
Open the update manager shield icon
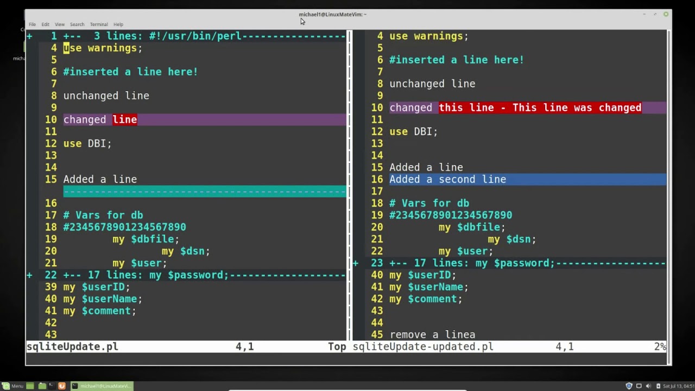(629, 386)
